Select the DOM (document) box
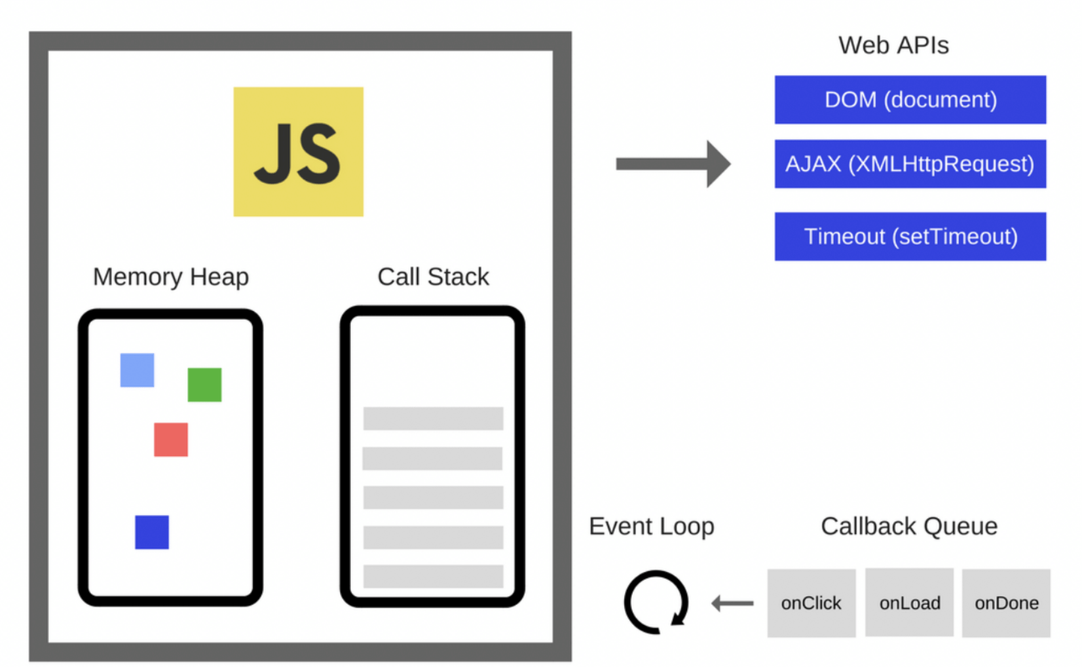 point(910,100)
